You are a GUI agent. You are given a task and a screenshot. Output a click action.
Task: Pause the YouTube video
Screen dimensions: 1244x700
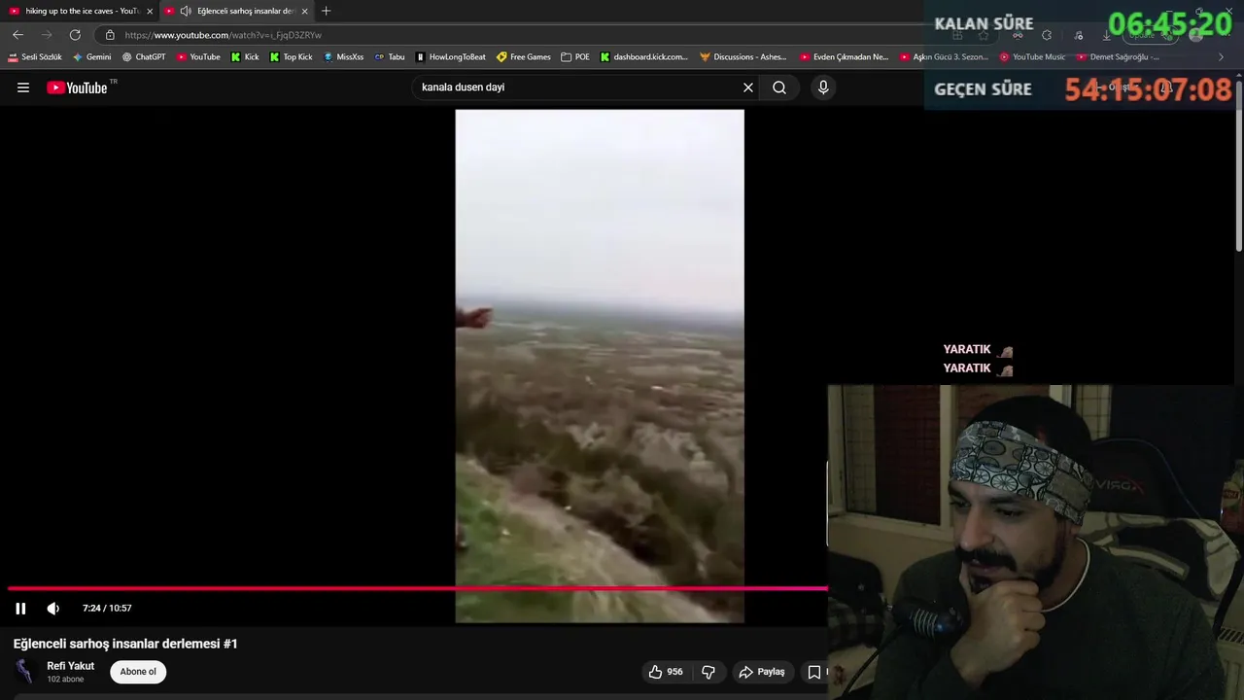tap(20, 609)
